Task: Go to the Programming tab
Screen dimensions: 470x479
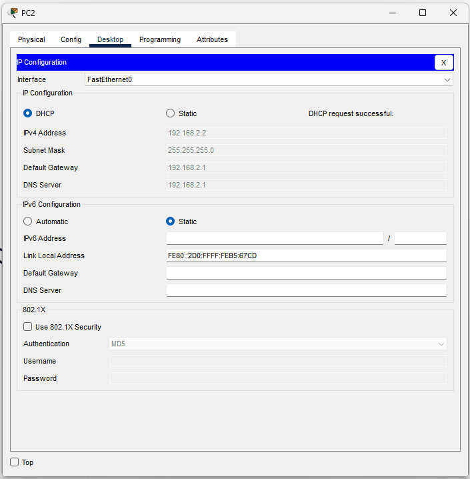Action: tap(160, 39)
